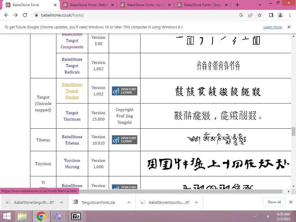Image resolution: width=296 pixels, height=222 pixels.
Task: Click the scroll down arrow of the page
Action: (x=293, y=186)
